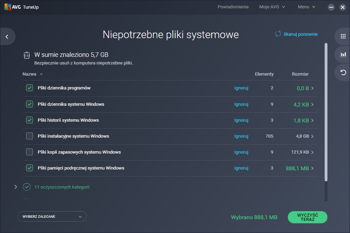This screenshot has width=350, height=233.
Task: Click the Pliki dziennika programów label
Action: pos(64,88)
